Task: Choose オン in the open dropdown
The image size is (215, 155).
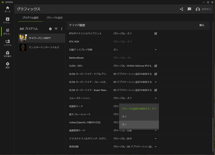Action: click(139, 124)
